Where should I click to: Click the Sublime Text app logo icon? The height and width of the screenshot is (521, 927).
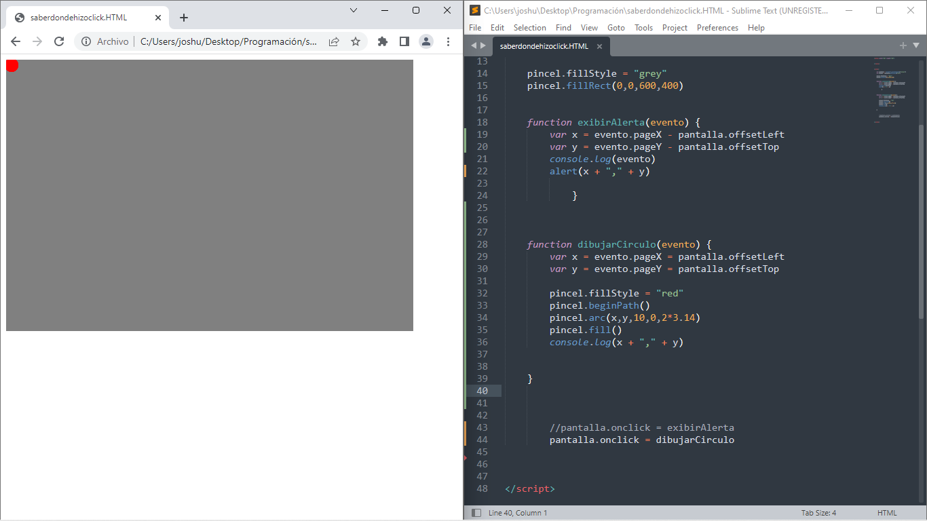pyautogui.click(x=475, y=10)
